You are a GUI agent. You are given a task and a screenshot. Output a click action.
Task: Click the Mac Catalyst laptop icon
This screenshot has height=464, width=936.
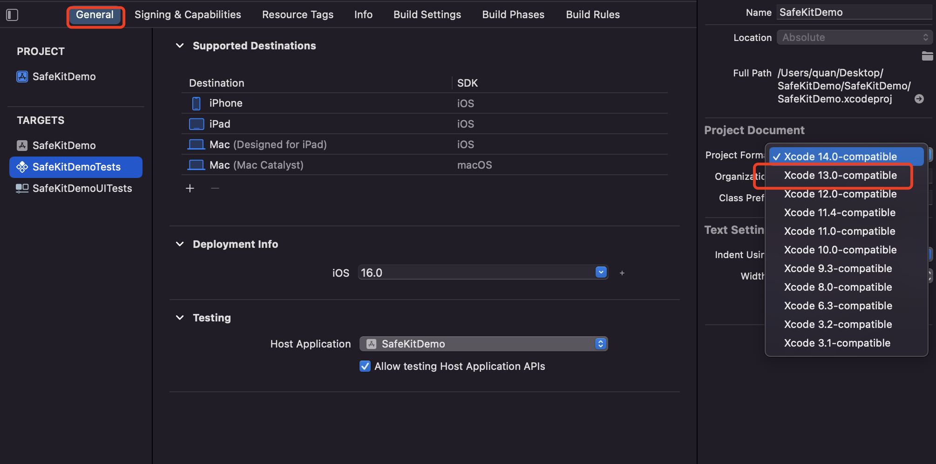196,165
